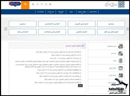
Task: Click the انتخاب رشته sidebar label
Action: click(x=112, y=83)
